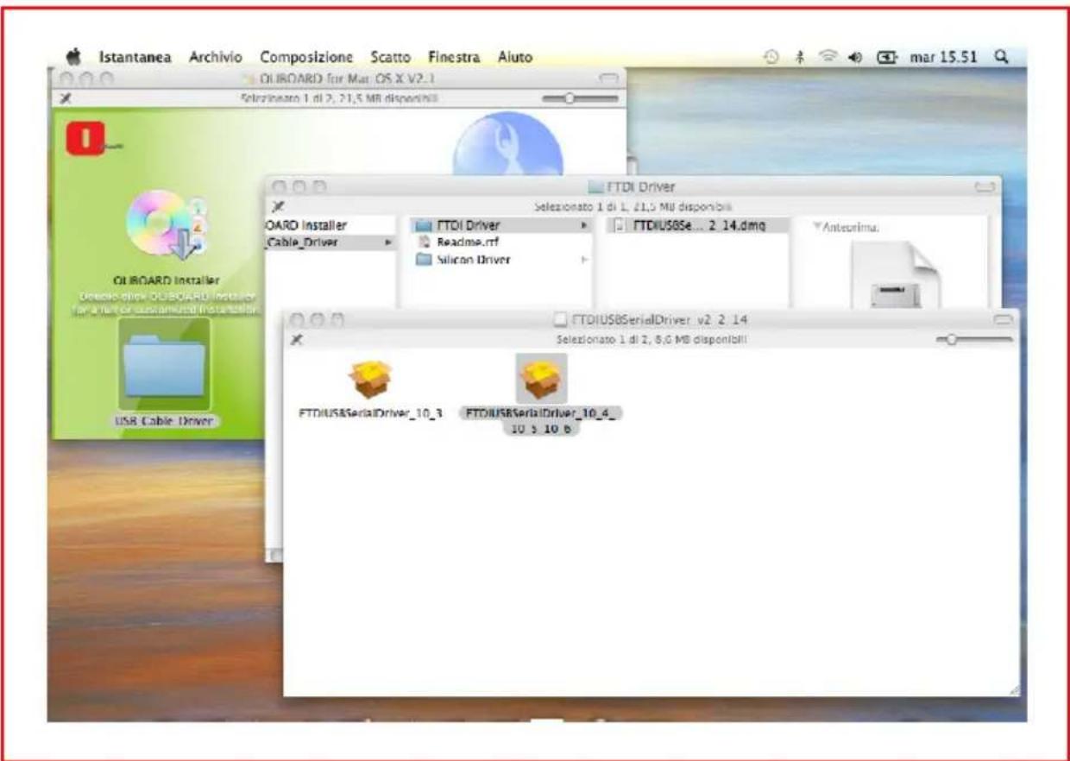Click the red Olivetti logo
The image size is (1070, 761).
pyautogui.click(x=85, y=139)
